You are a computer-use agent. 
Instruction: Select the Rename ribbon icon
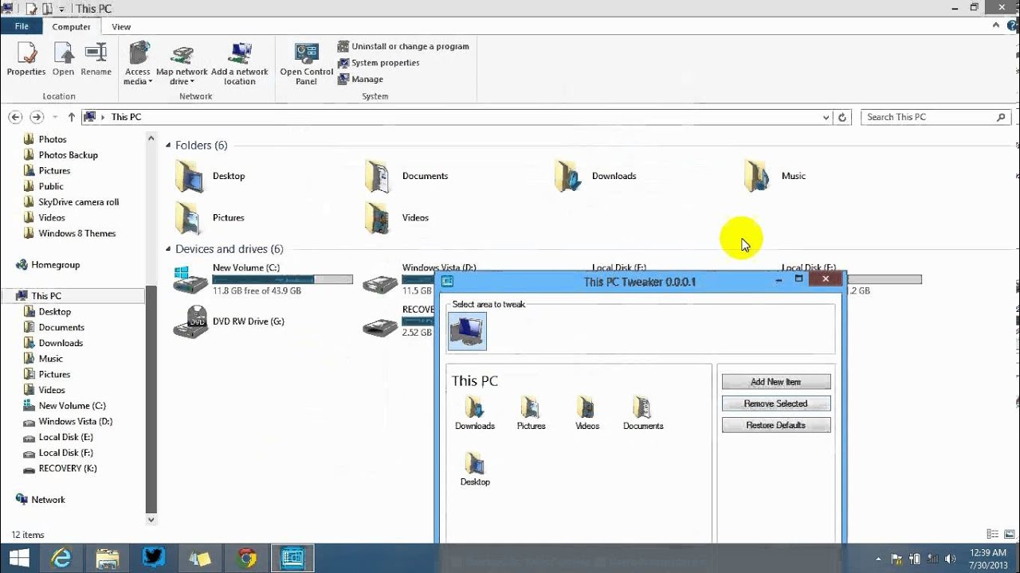pyautogui.click(x=96, y=60)
